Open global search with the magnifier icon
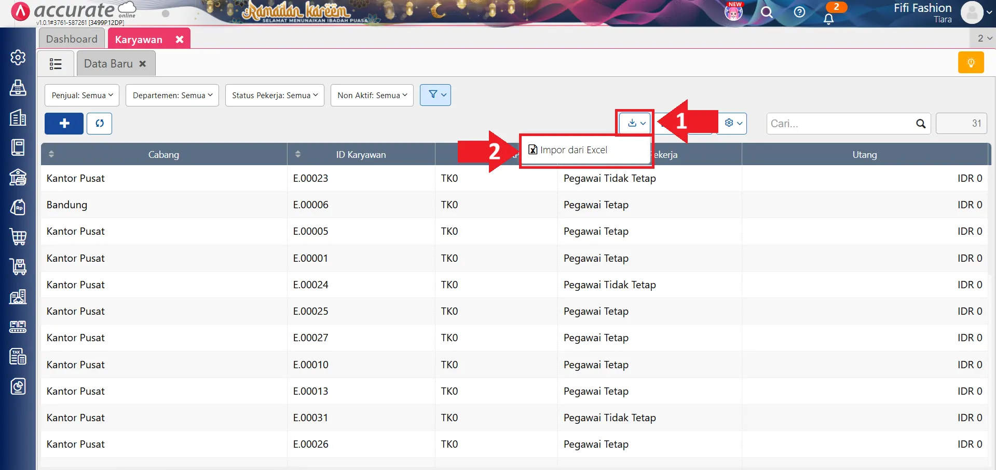996x470 pixels. [767, 12]
